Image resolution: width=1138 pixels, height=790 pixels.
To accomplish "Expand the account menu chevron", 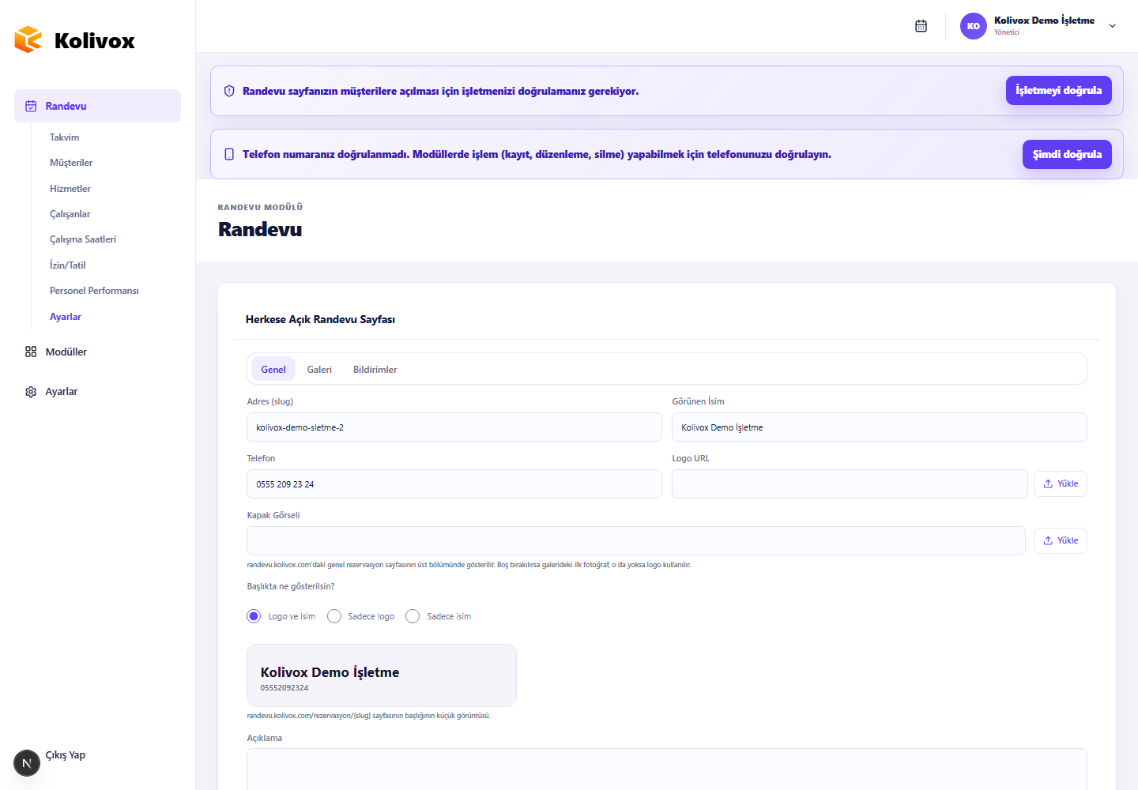I will 1113,26.
